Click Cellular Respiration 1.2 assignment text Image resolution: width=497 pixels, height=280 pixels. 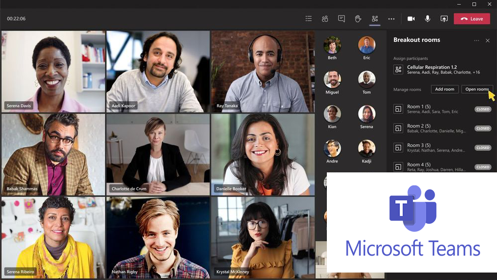432,67
